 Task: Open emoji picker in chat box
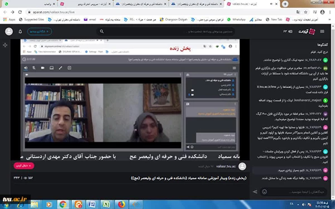pyautogui.click(x=264, y=192)
